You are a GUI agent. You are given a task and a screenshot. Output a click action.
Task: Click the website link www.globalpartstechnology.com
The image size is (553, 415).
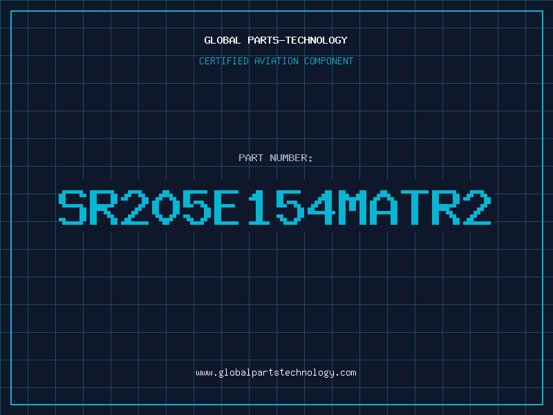pos(276,373)
